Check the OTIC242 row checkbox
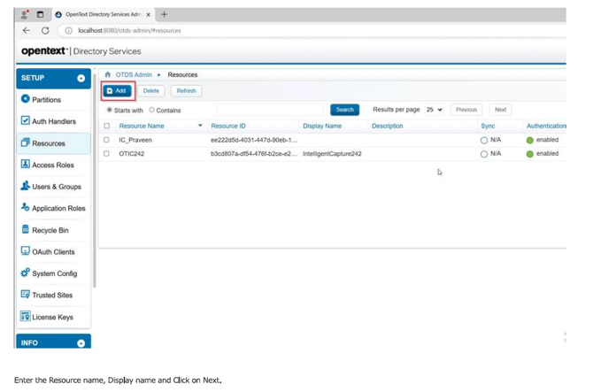Screen dimensions: 593x392 [x=107, y=154]
